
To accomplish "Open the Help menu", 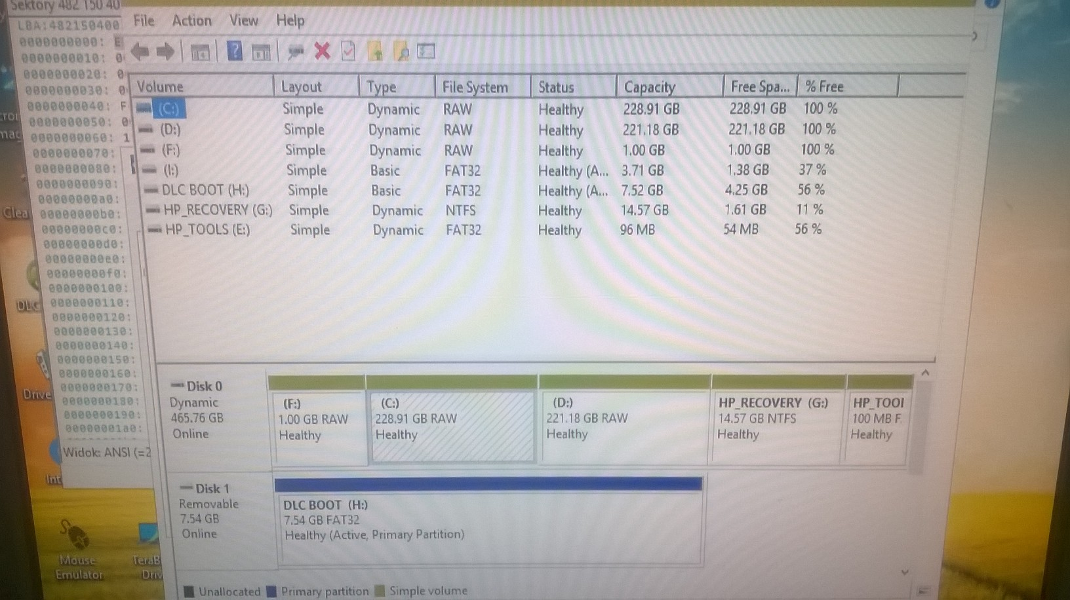I will pyautogui.click(x=290, y=21).
